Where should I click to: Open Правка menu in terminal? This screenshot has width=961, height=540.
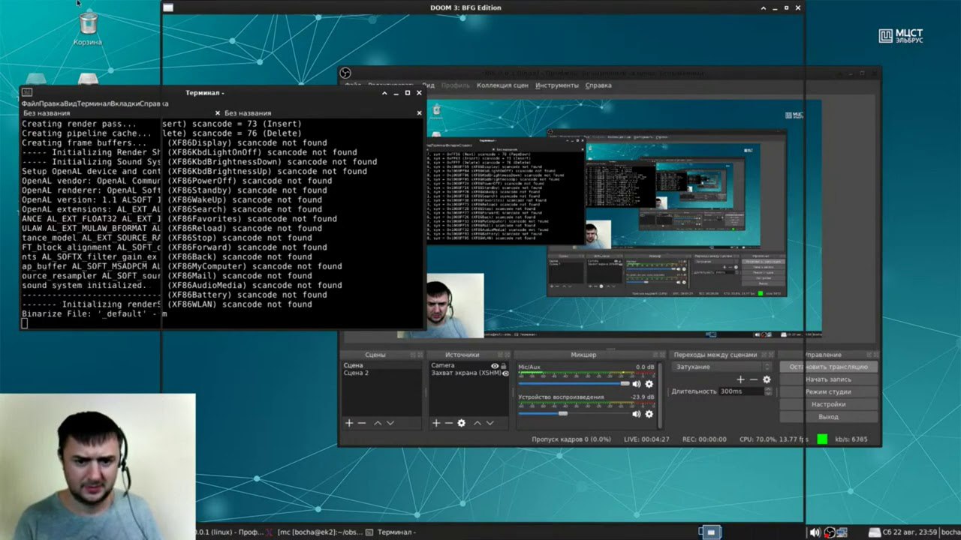[51, 103]
